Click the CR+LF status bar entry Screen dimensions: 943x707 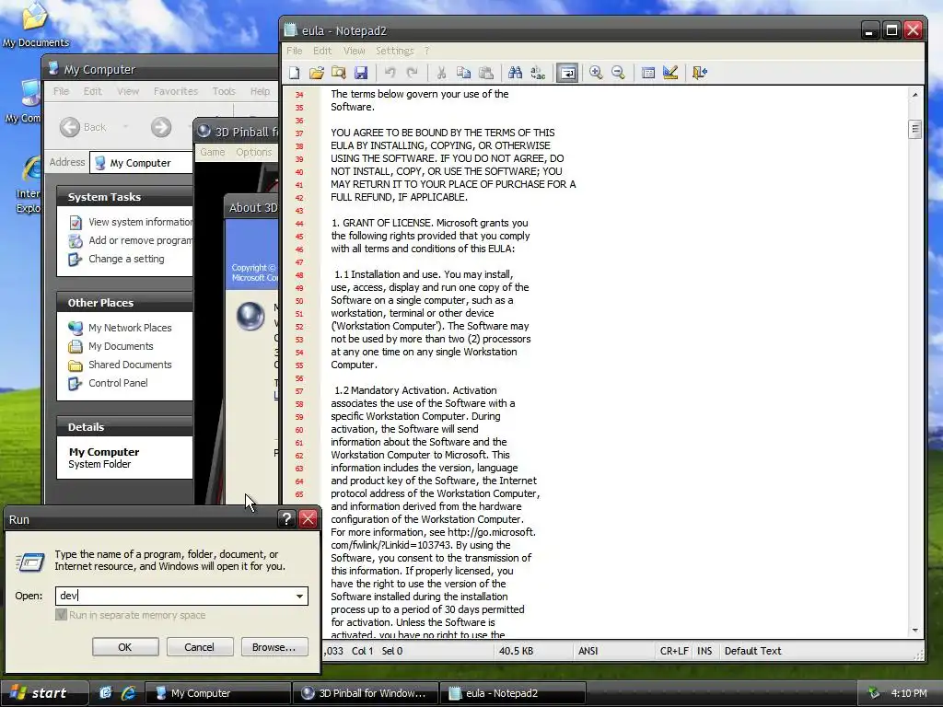[x=674, y=651]
